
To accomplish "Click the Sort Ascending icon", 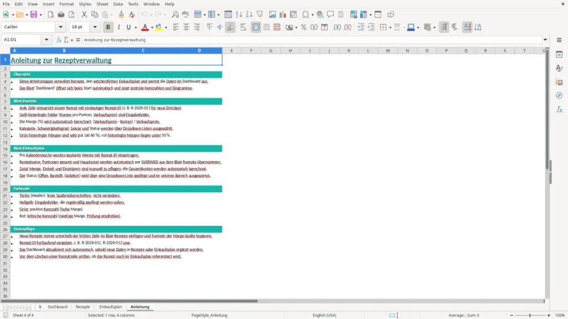I will [x=239, y=14].
